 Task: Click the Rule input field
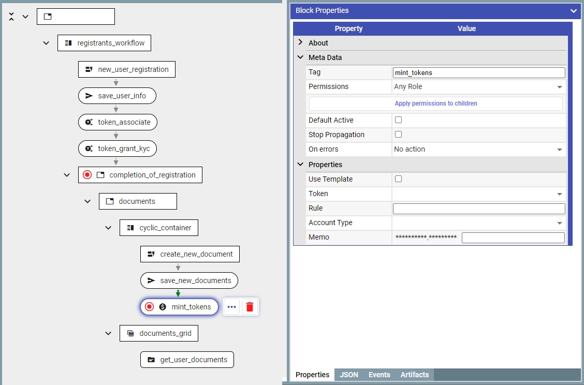478,209
